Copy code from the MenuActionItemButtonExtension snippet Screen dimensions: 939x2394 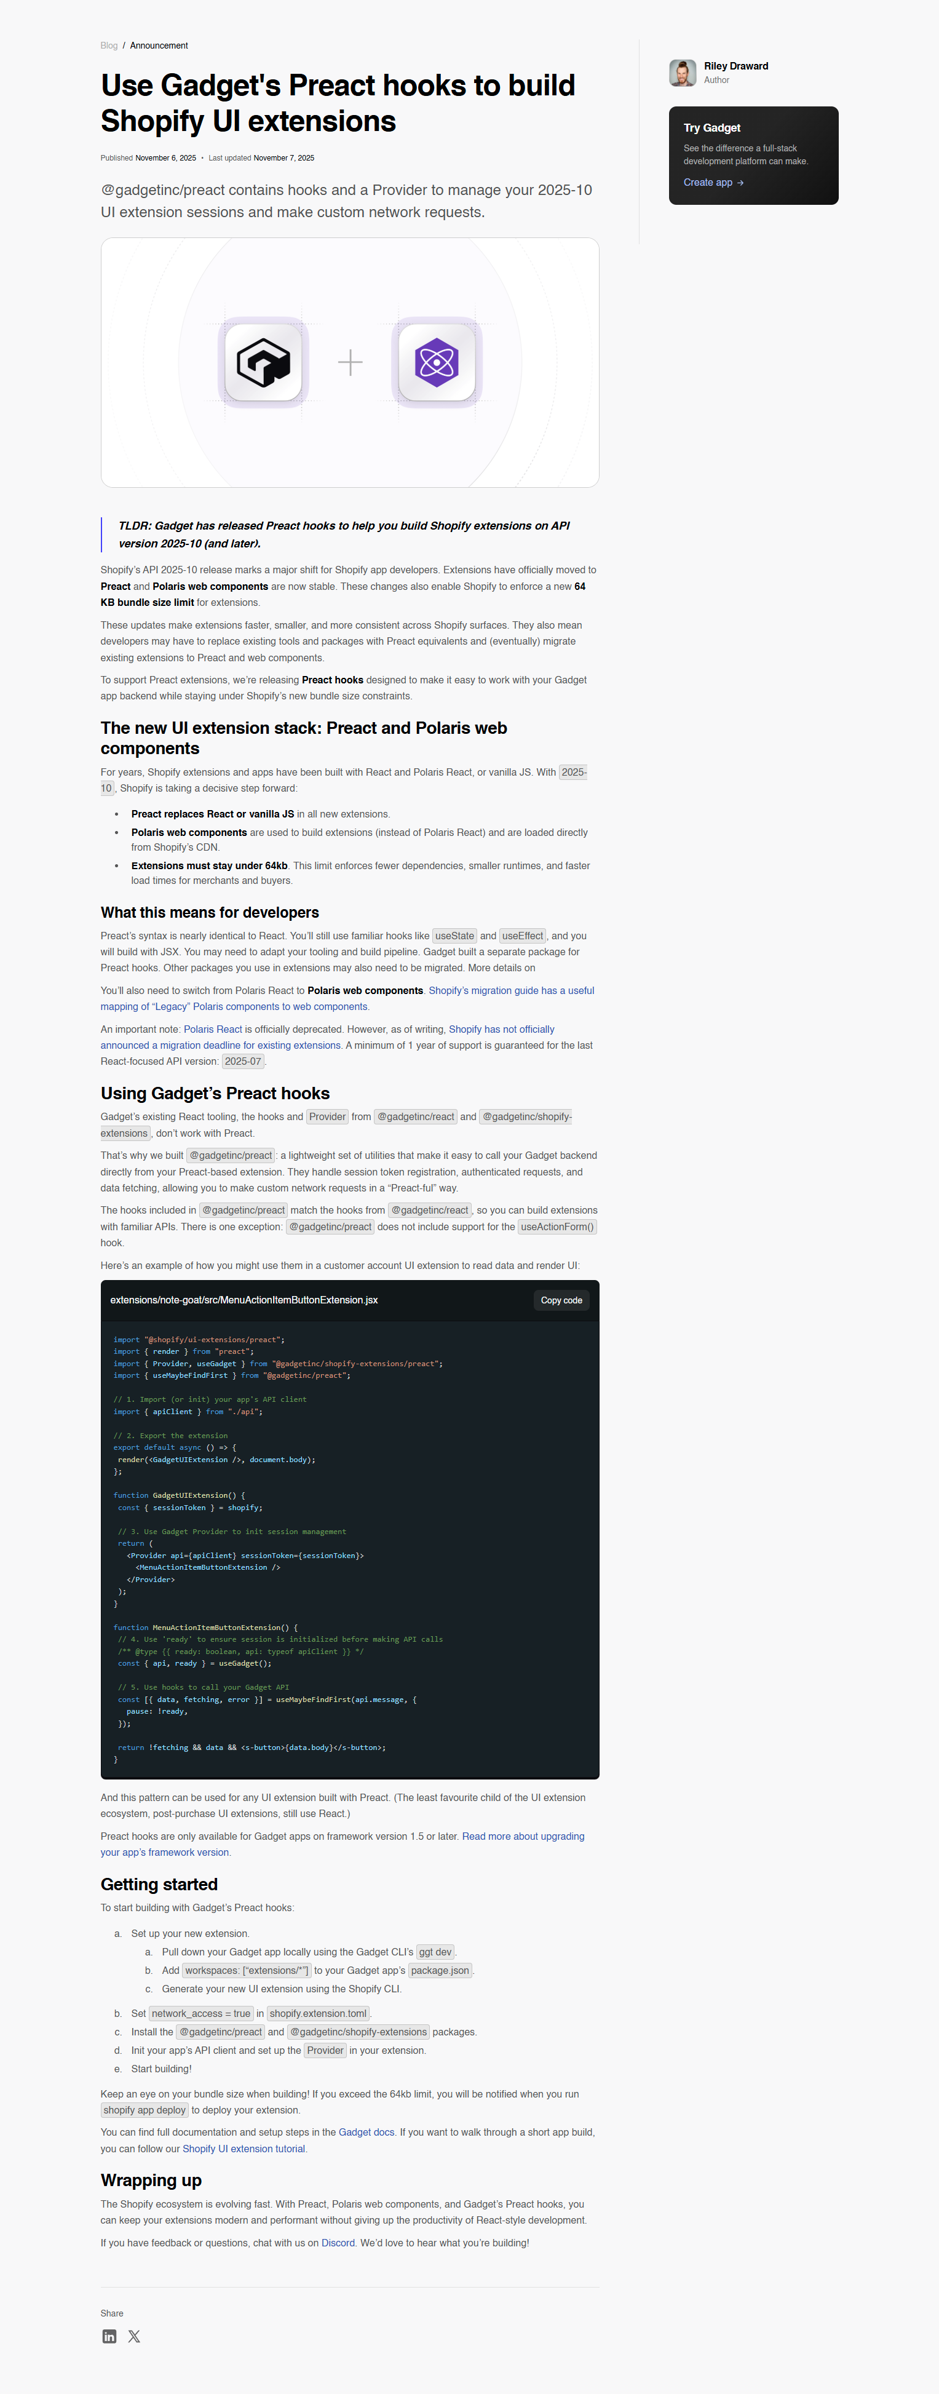click(x=561, y=1300)
